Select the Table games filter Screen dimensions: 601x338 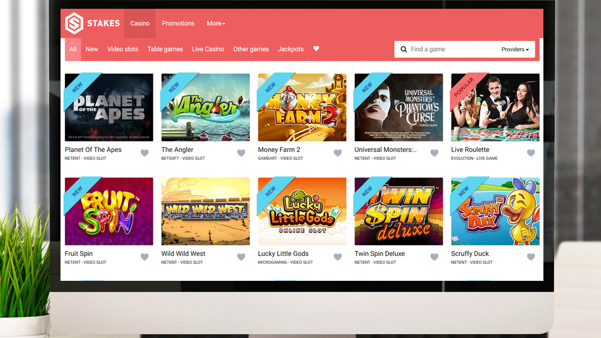point(165,49)
